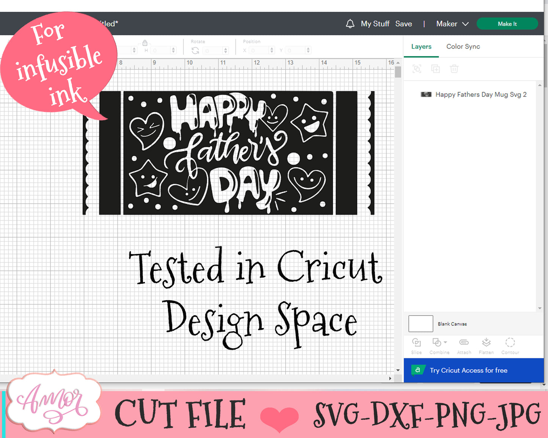548x438 pixels.
Task: Open the Layers tab
Action: (x=421, y=47)
